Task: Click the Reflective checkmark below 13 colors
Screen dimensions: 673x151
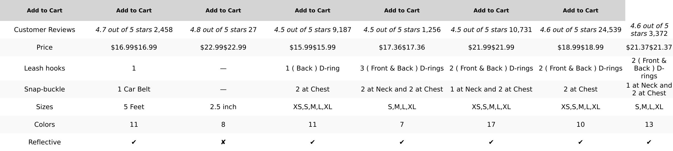Action: pos(649,142)
